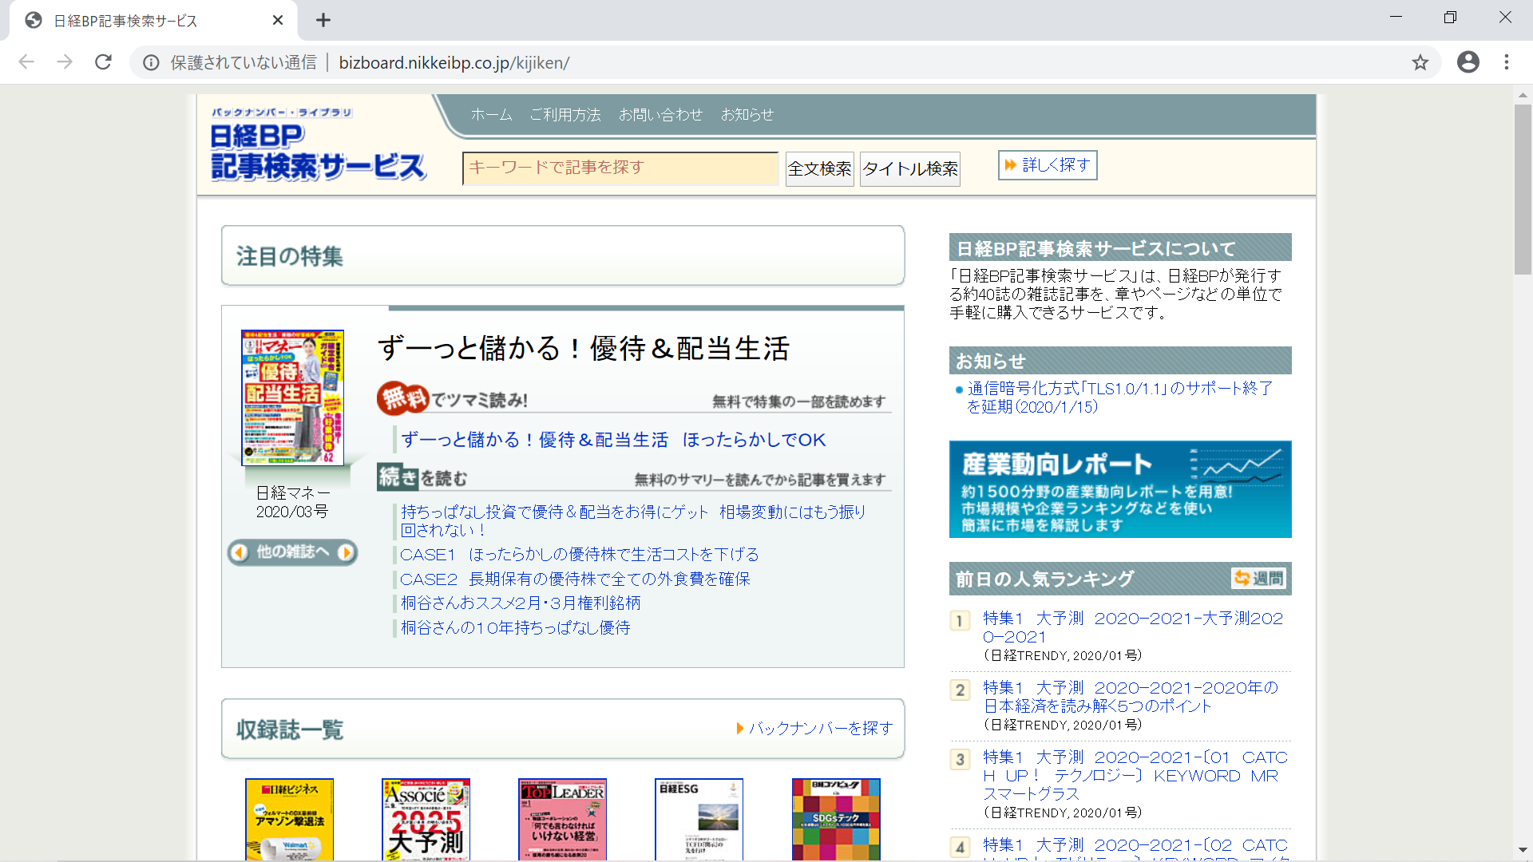Click ずーっと儲かる!優待&配当生活 headline
This screenshot has width=1533, height=862.
[584, 349]
